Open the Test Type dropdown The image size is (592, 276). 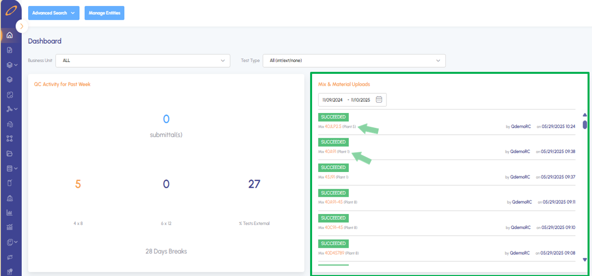pos(354,60)
